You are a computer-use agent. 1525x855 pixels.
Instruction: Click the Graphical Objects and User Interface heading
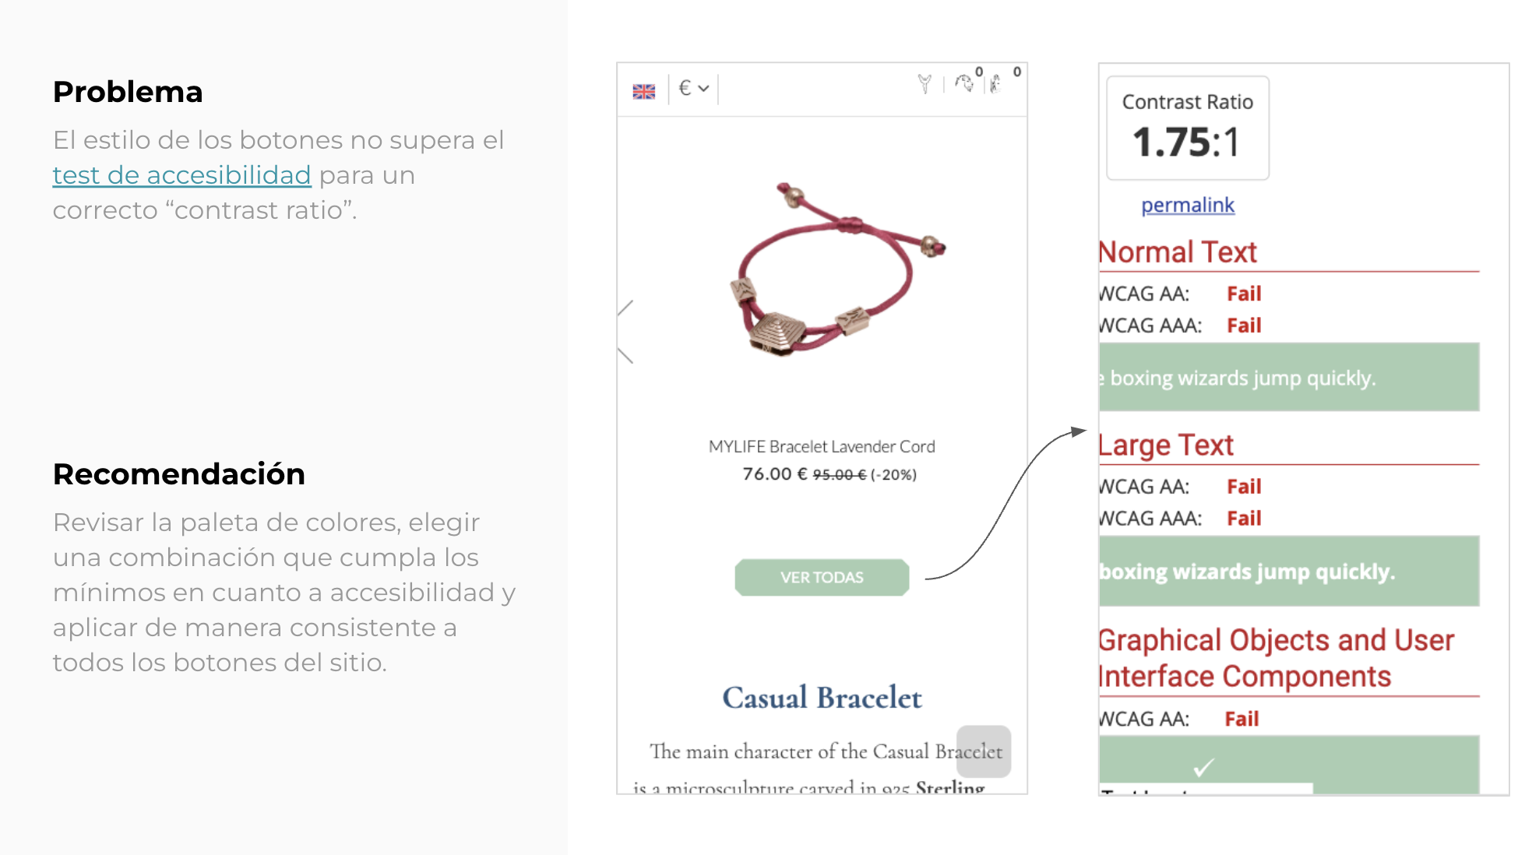(1276, 658)
